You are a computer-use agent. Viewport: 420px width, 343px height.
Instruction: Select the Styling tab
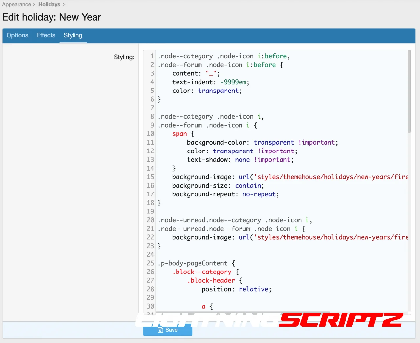[x=73, y=35]
